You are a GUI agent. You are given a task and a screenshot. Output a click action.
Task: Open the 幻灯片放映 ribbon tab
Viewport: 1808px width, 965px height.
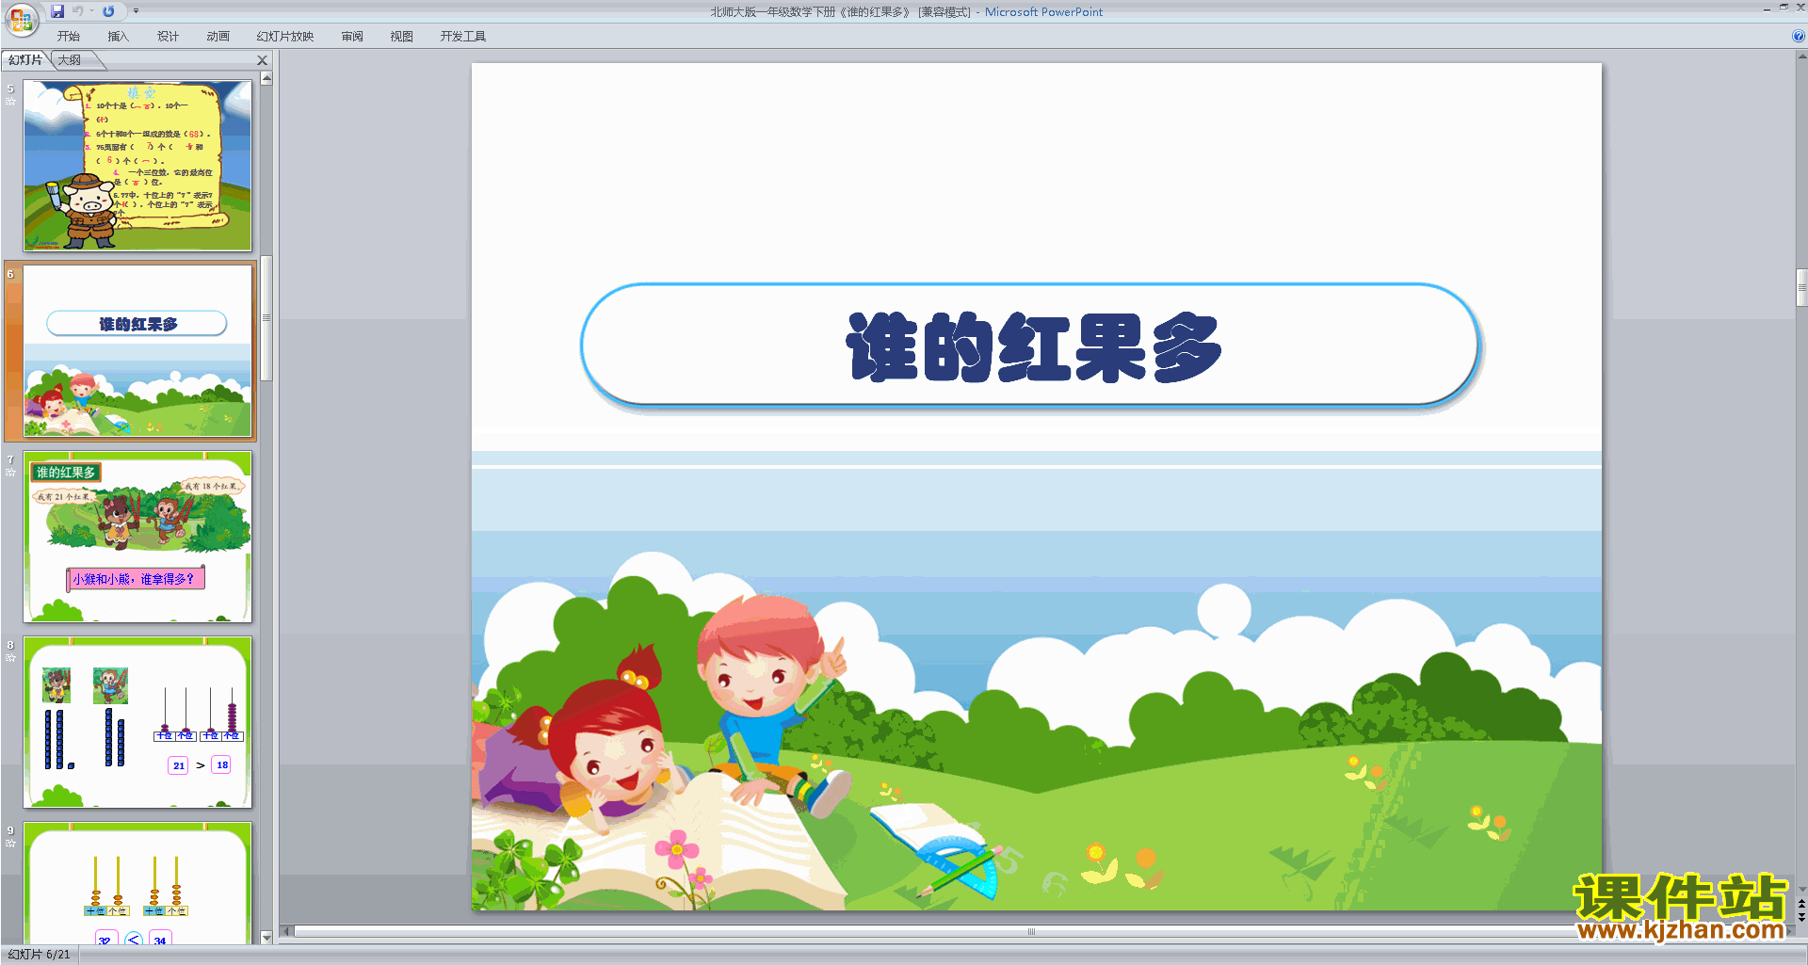[285, 37]
